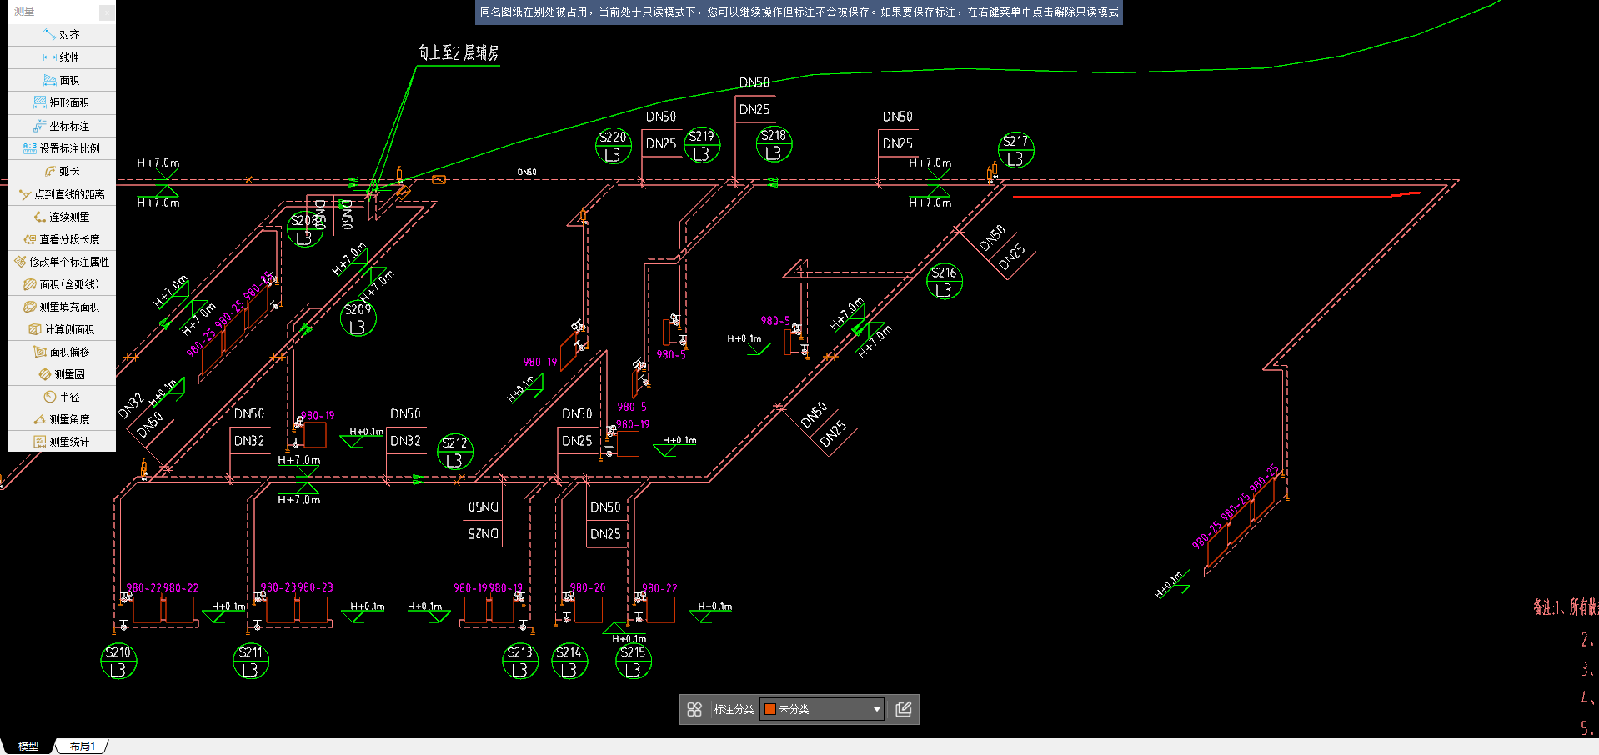Open the 标注分类 未分类 dropdown
The height and width of the screenshot is (755, 1599).
[x=822, y=709]
